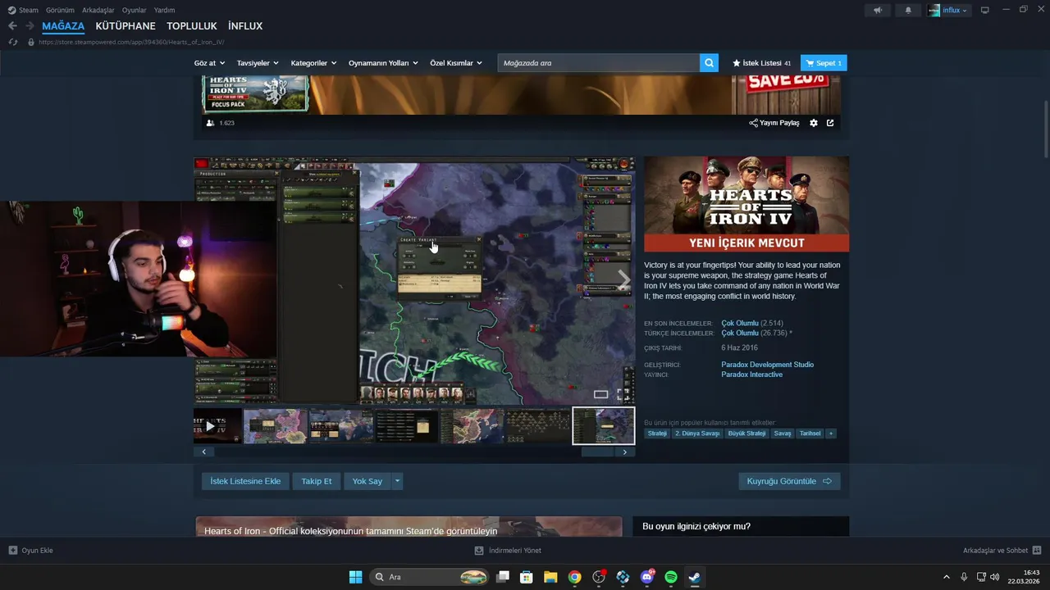Open the Steam menu
Image resolution: width=1050 pixels, height=590 pixels.
point(23,10)
